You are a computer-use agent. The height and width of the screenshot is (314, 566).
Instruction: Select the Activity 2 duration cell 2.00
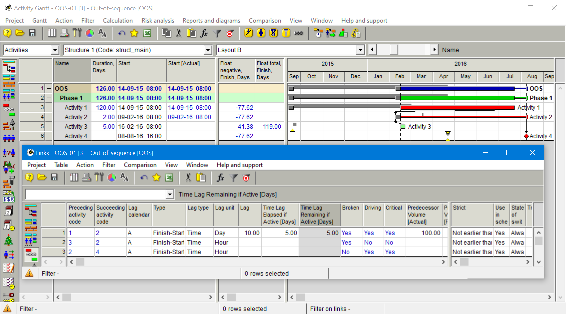point(104,117)
